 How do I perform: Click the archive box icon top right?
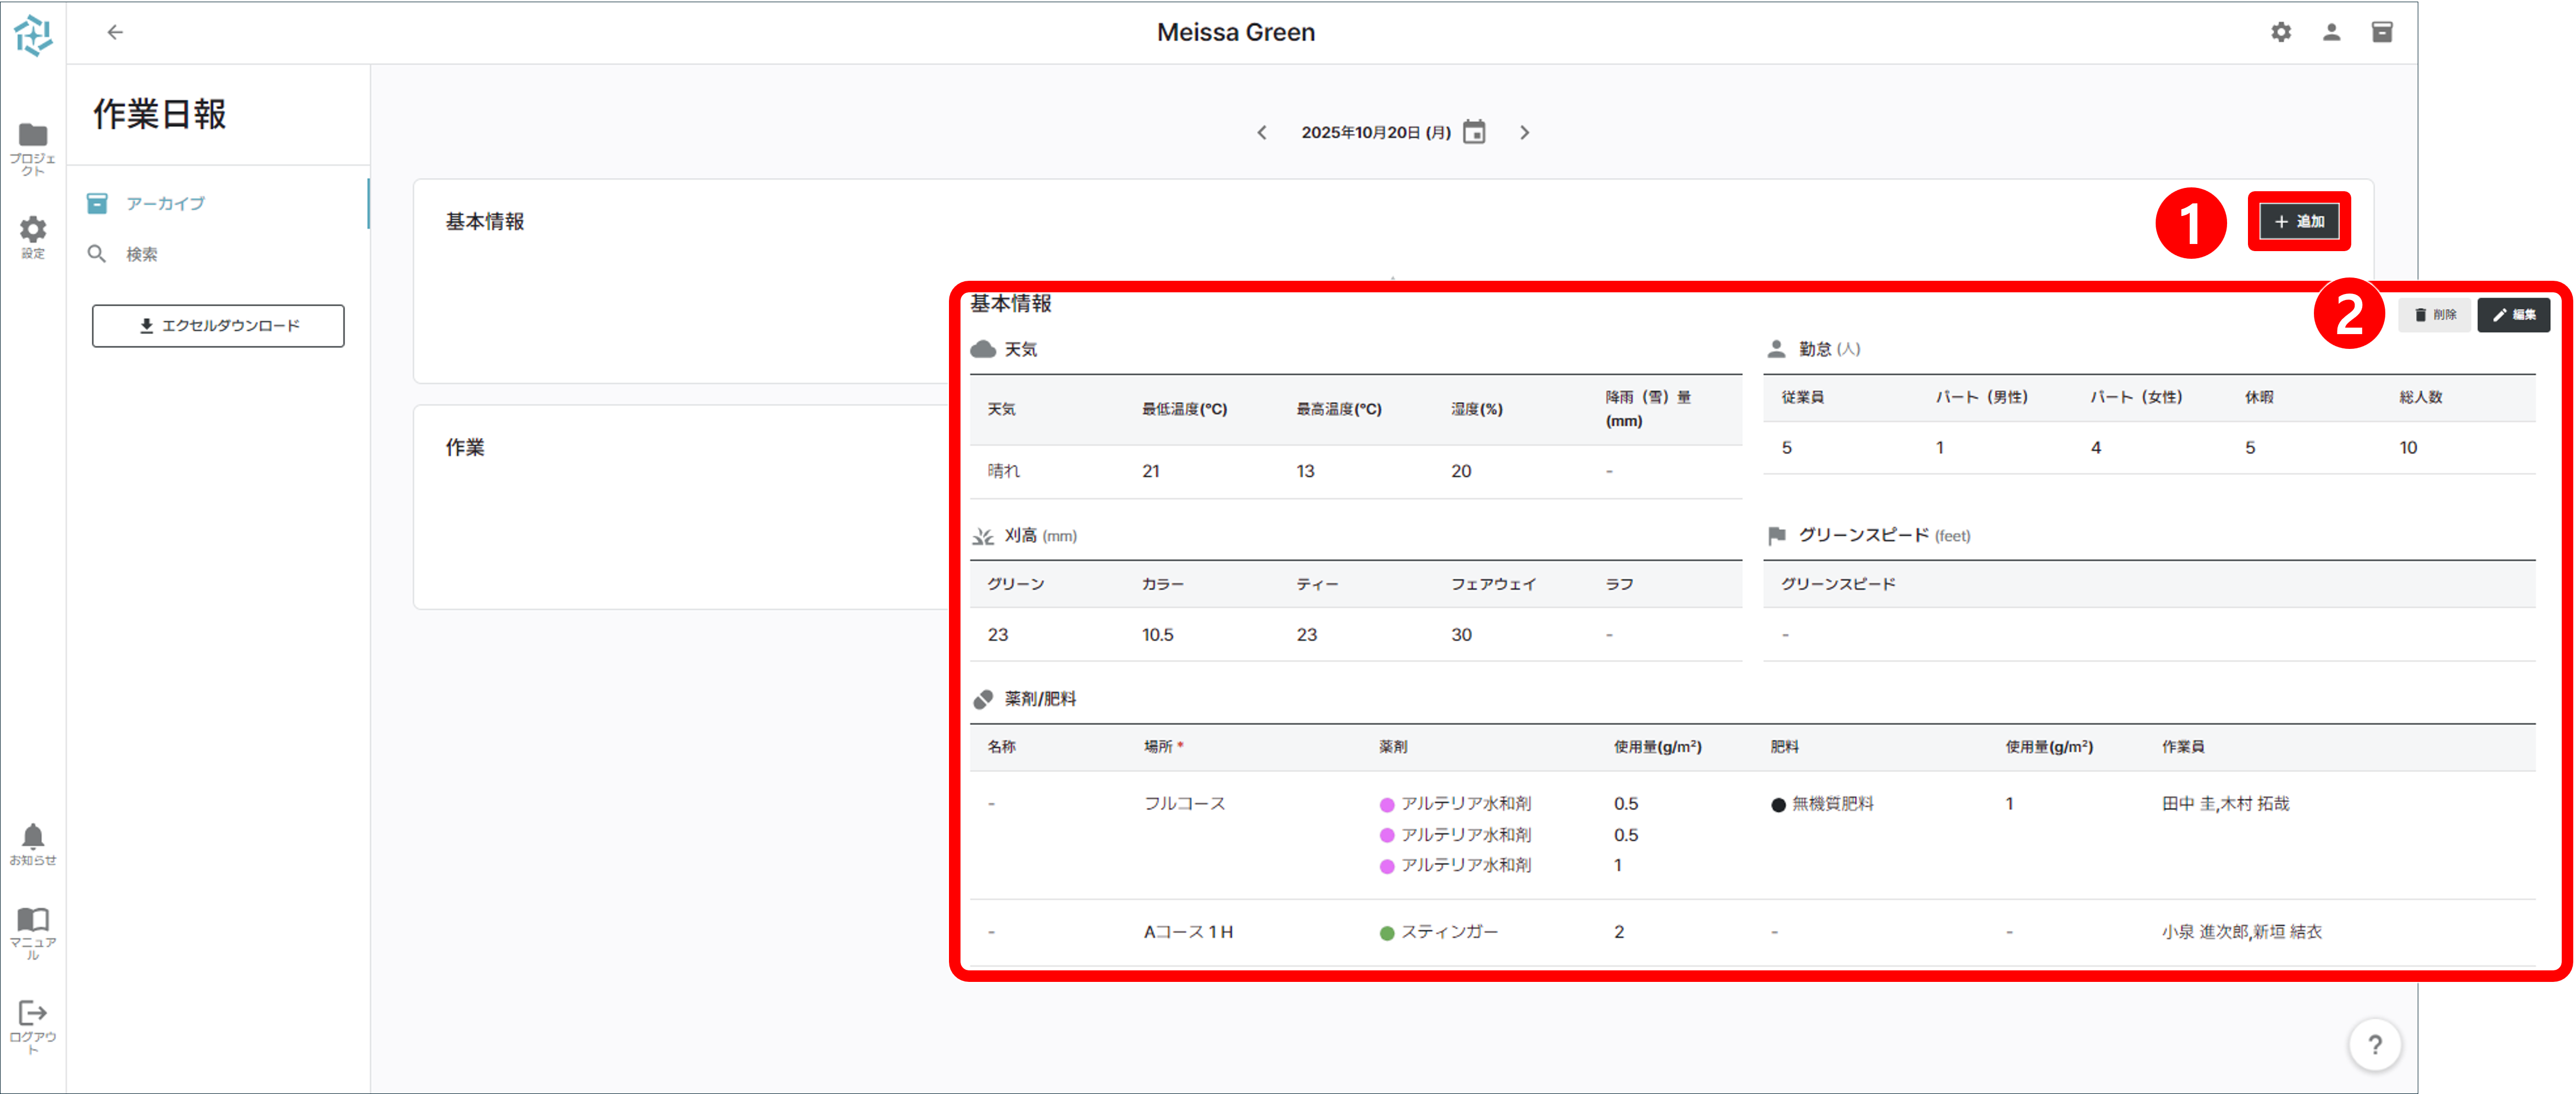click(2382, 32)
